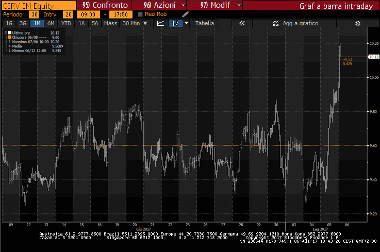This screenshot has height=252, width=380.
Task: Select the 1A range tab
Action: [81, 23]
